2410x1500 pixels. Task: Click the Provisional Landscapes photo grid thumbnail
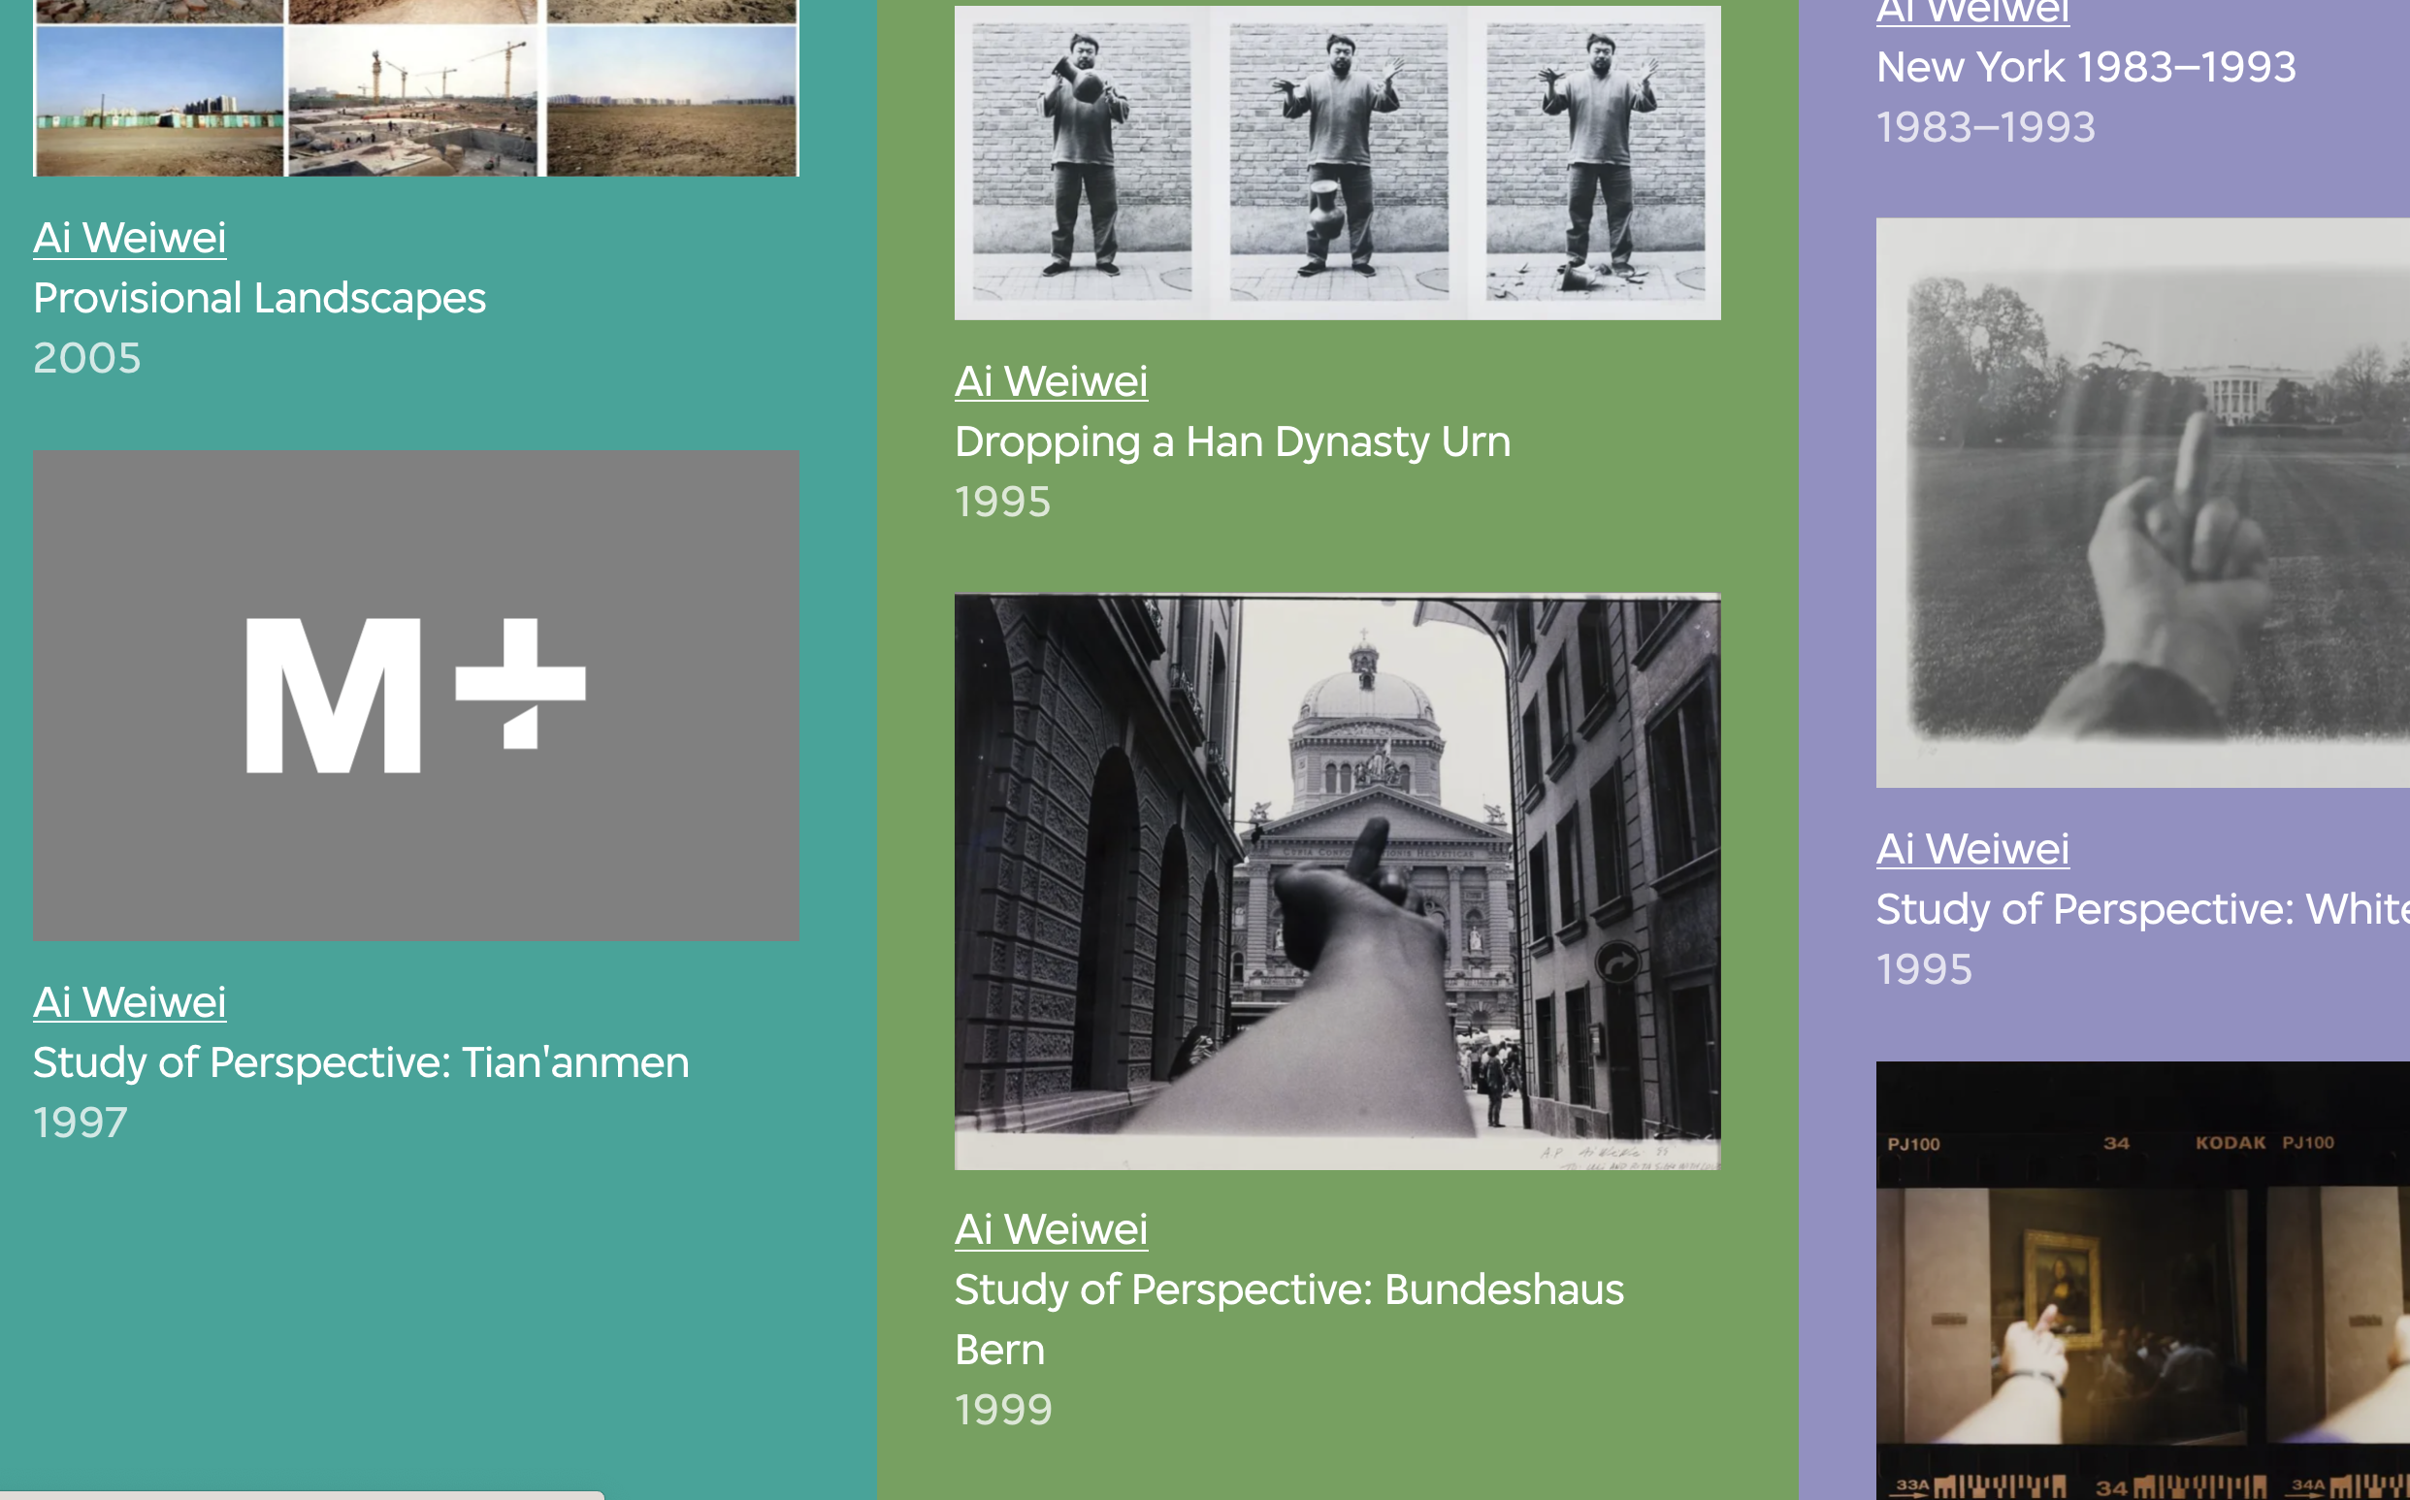point(415,89)
